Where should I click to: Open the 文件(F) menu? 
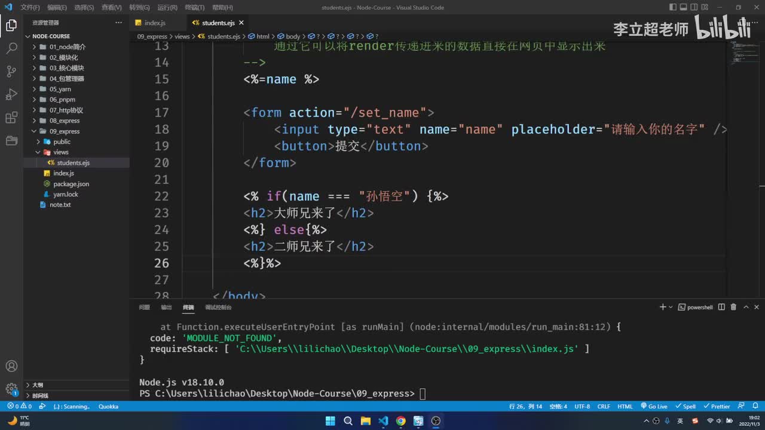30,7
